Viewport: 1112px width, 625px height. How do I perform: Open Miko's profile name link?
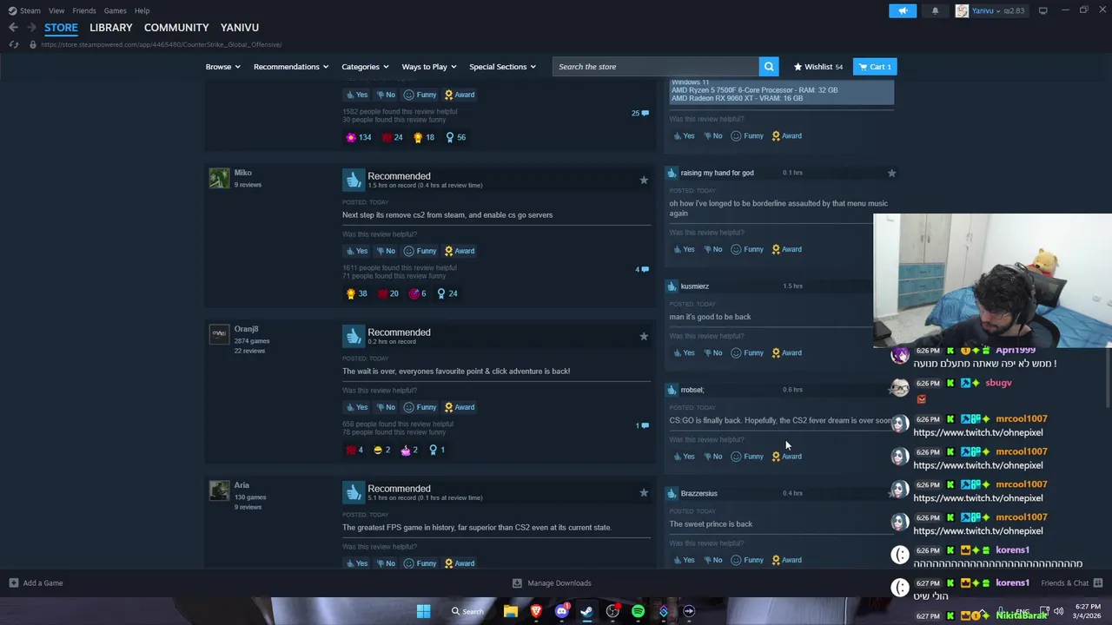point(242,173)
